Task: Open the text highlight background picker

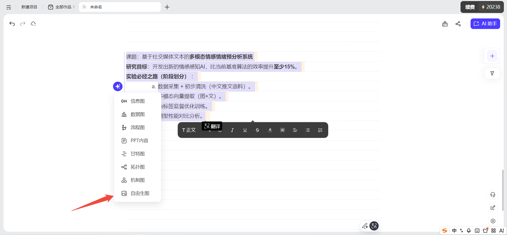Action: point(283,130)
